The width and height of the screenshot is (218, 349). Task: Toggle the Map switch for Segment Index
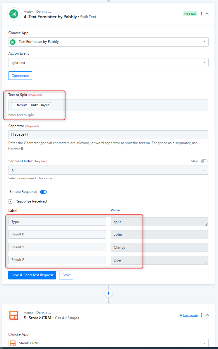click(204, 161)
